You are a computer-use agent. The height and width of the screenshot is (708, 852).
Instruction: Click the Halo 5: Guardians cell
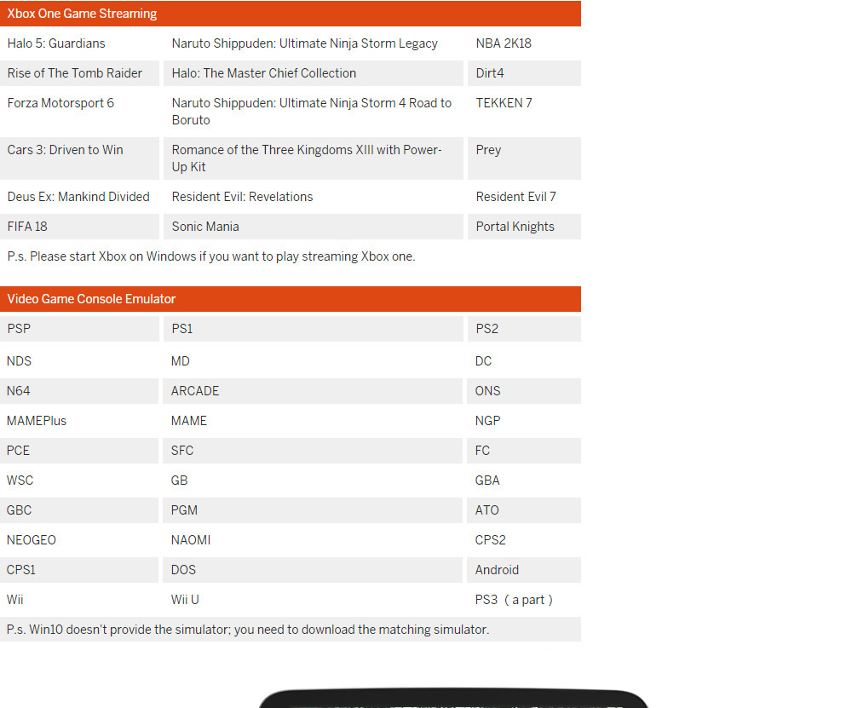(56, 43)
